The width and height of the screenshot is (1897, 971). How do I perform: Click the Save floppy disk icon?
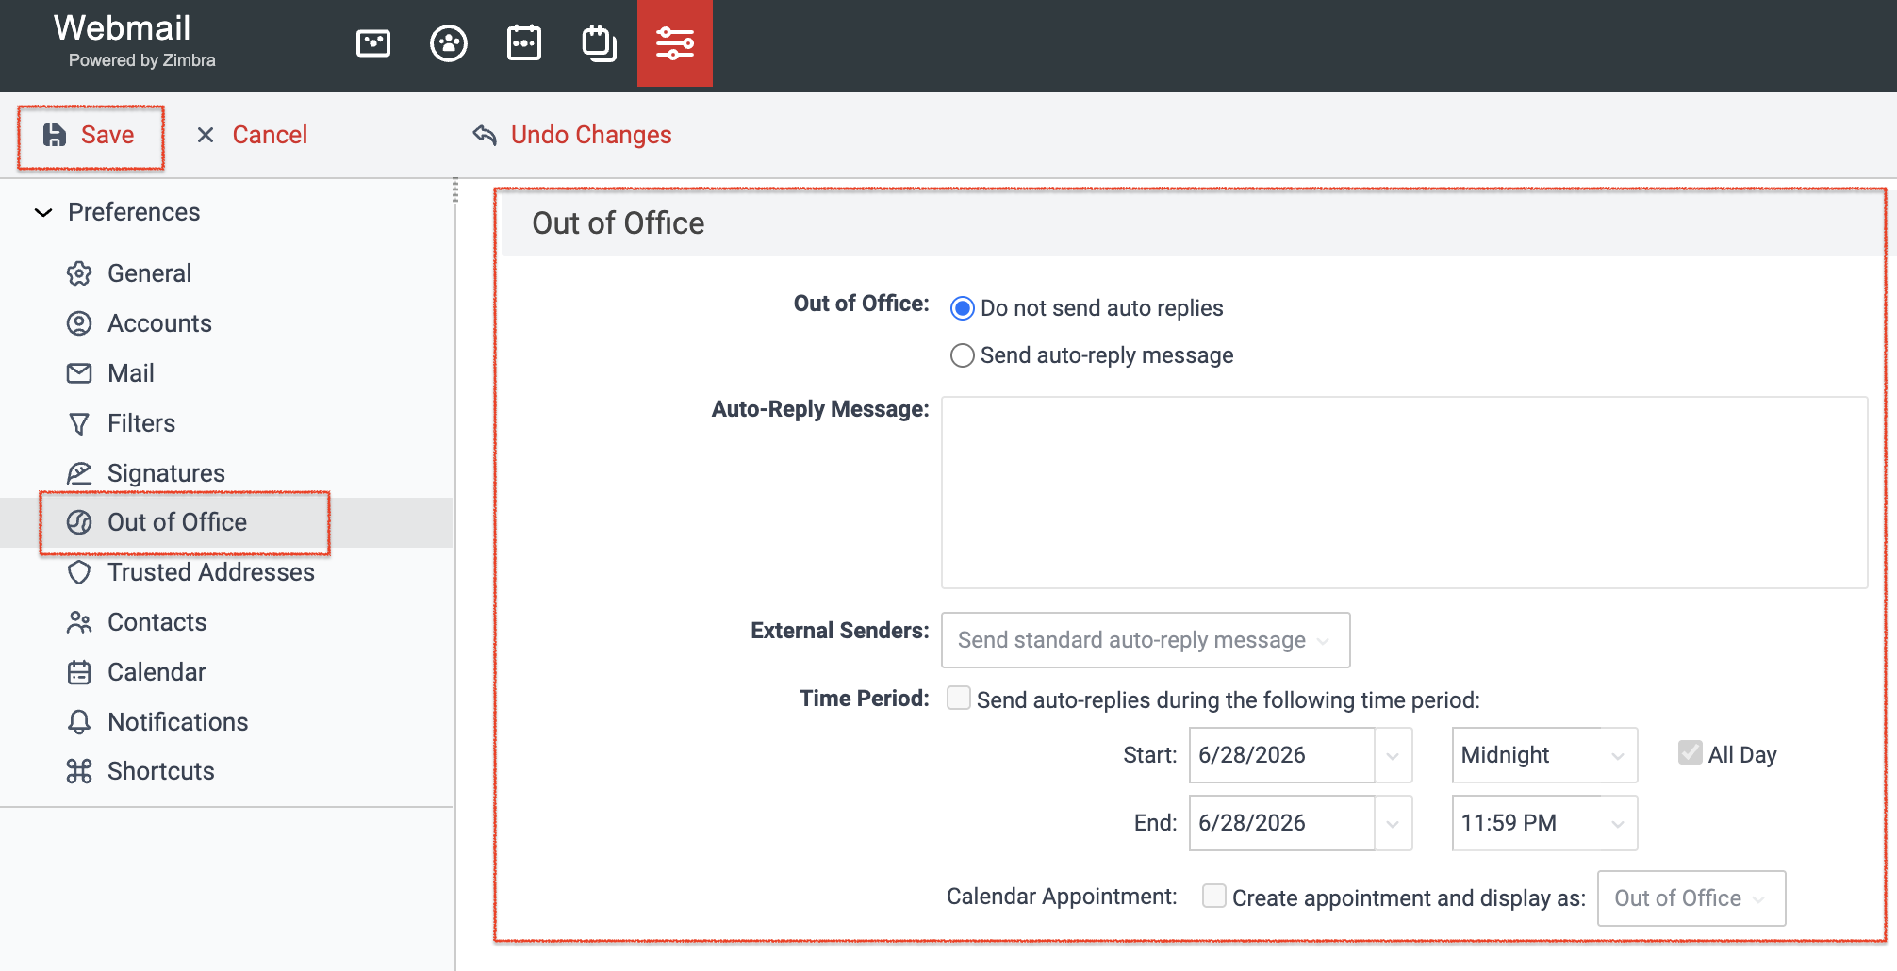[55, 135]
